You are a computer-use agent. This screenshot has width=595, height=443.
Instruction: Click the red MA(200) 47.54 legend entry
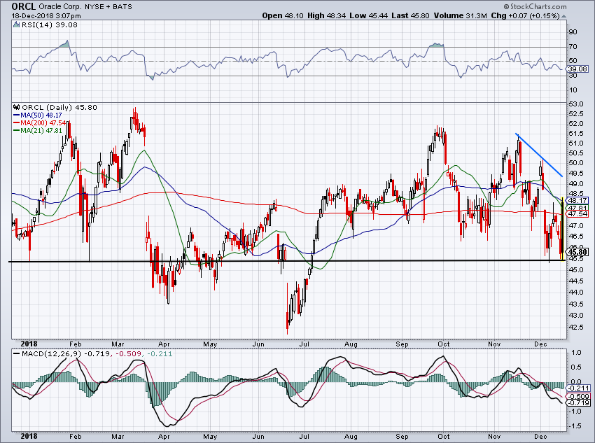click(x=39, y=122)
